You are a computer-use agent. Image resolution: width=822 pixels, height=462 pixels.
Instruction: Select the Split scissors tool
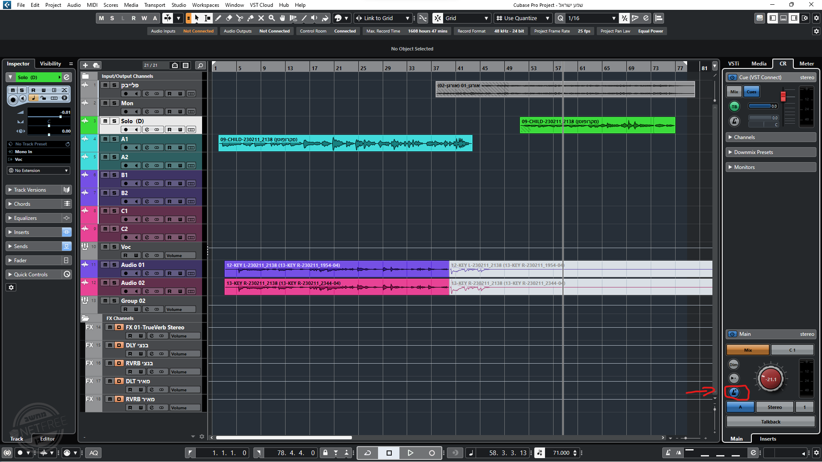(x=240, y=18)
